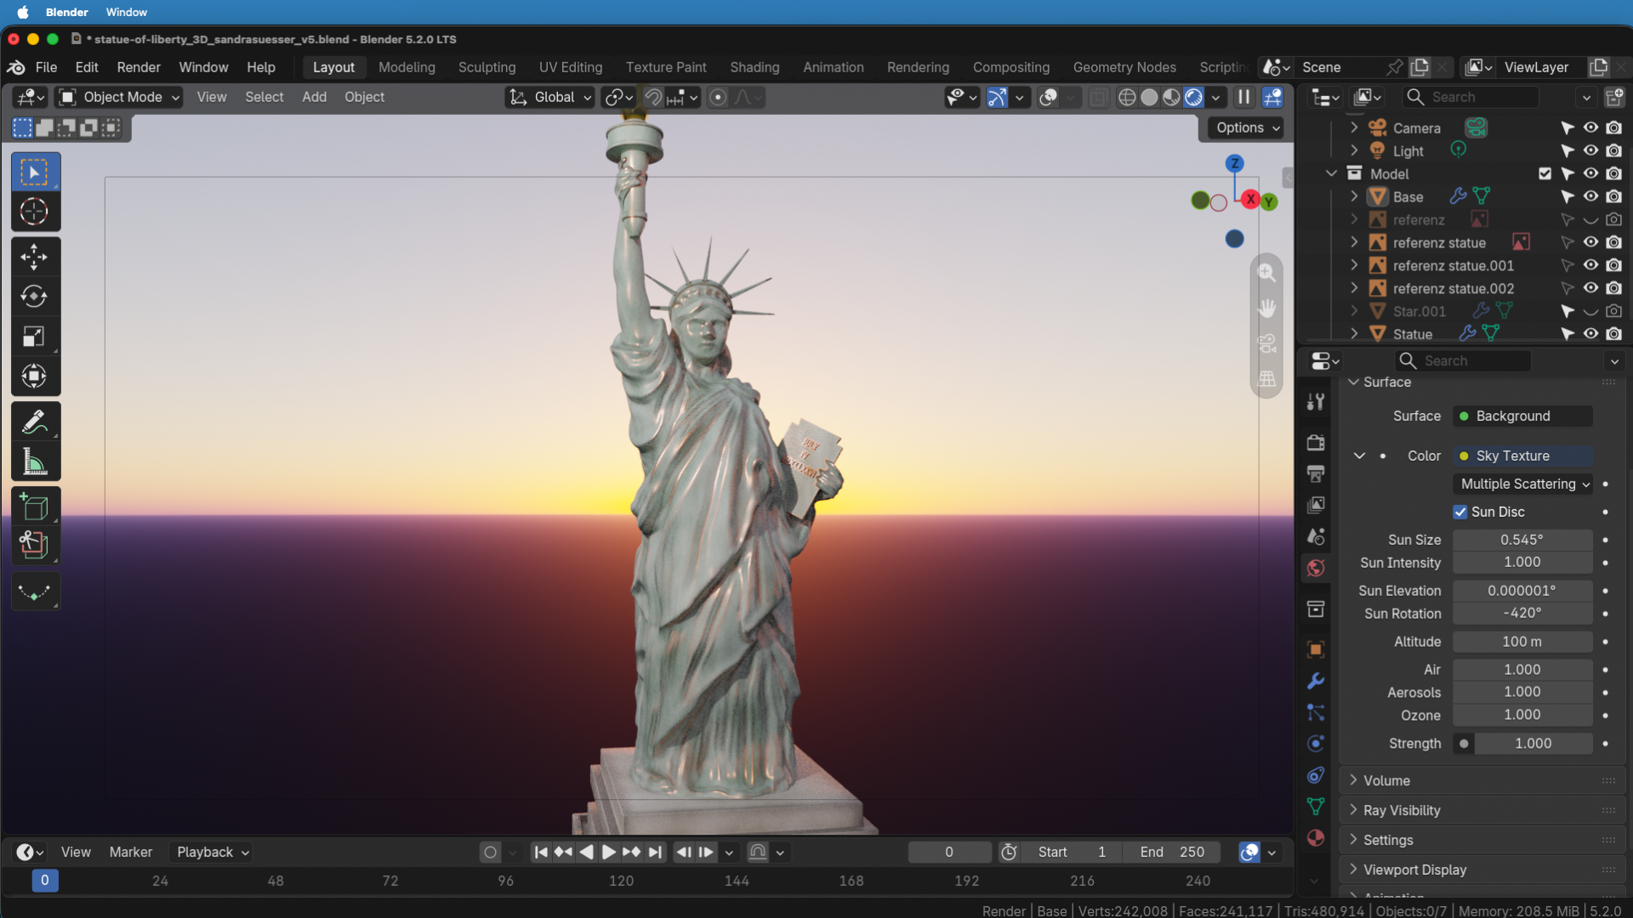Click the Sky Texture color node button
Viewport: 1633px width, 918px height.
(1523, 456)
